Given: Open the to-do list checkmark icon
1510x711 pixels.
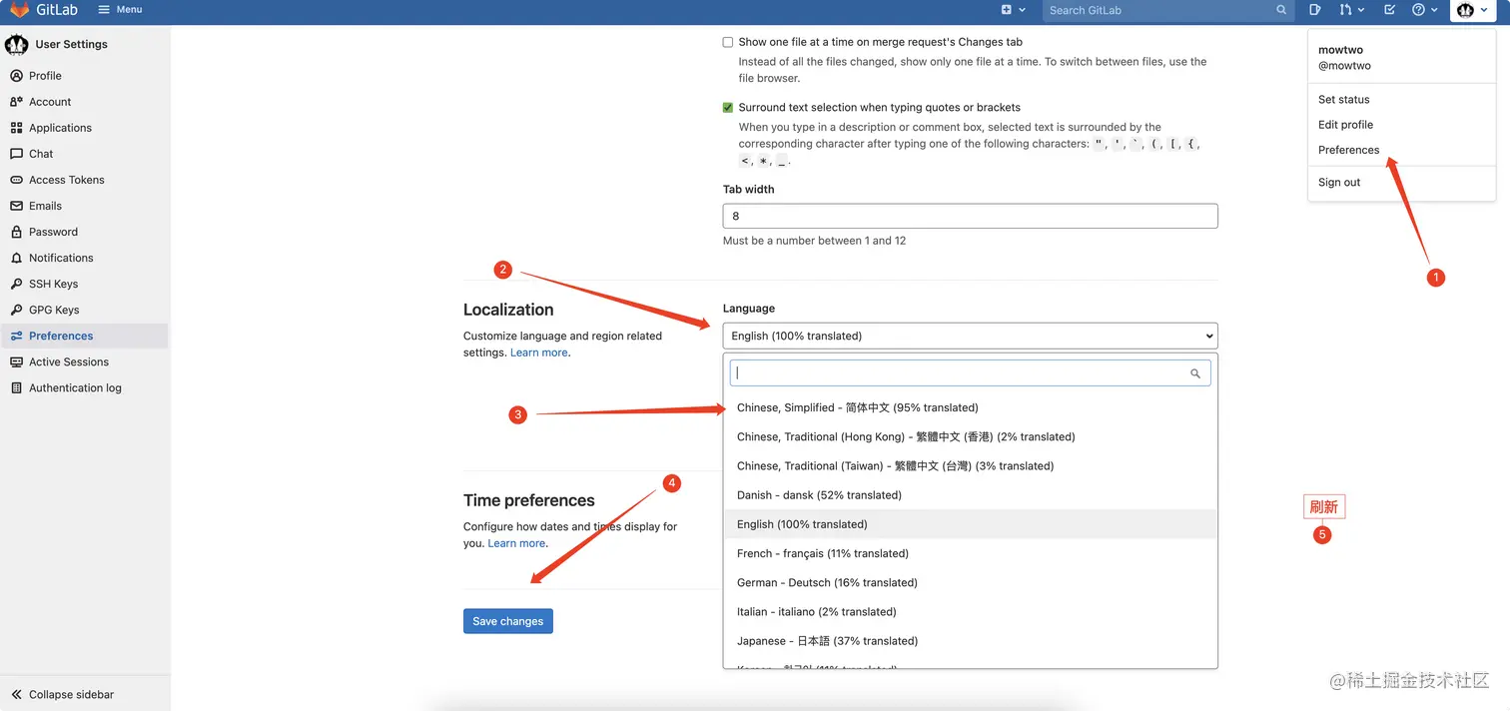Looking at the screenshot, I should 1389,10.
